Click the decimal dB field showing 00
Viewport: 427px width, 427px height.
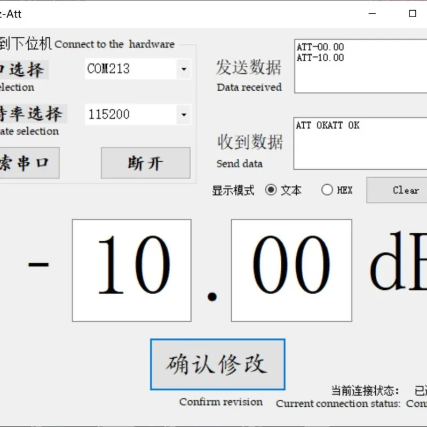(x=291, y=271)
